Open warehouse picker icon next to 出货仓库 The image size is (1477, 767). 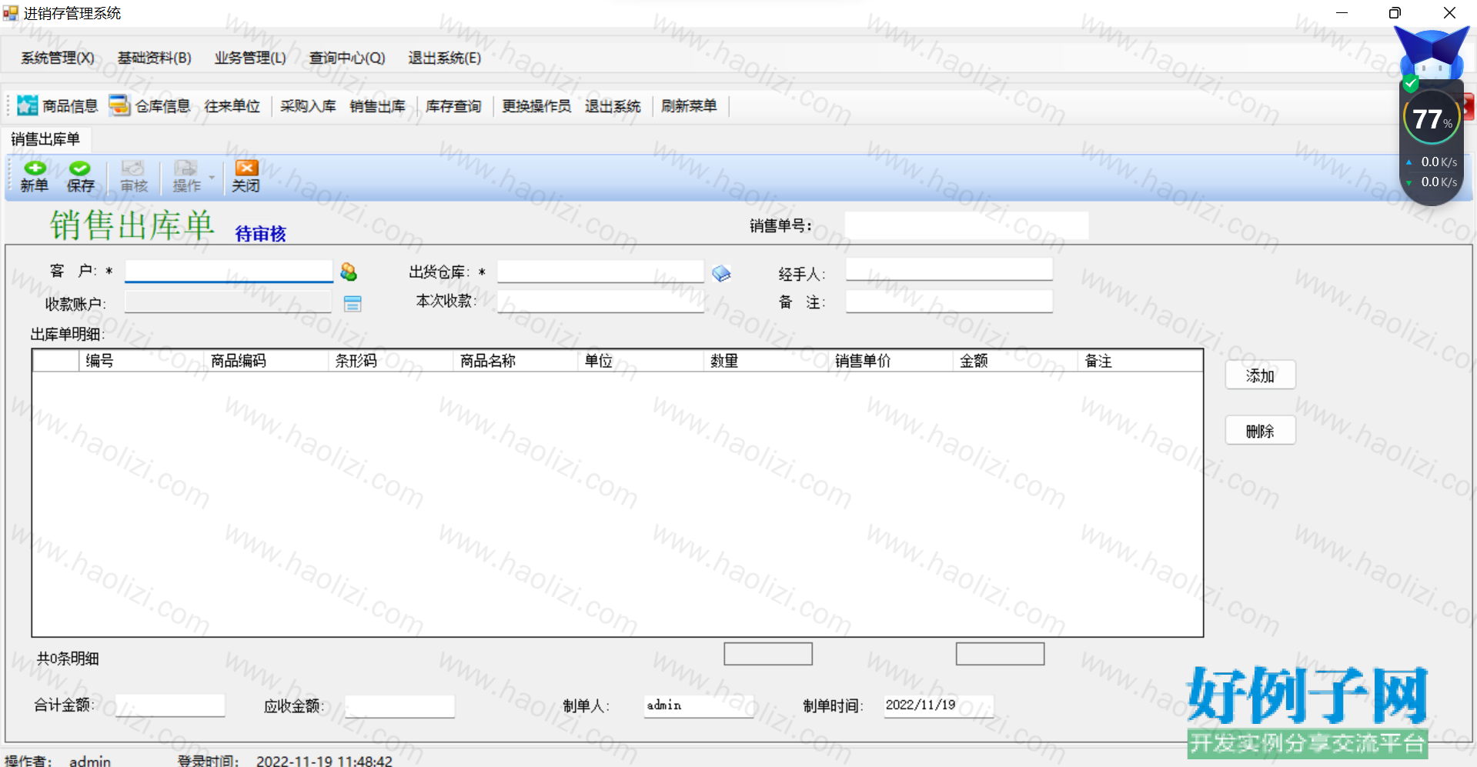point(721,273)
